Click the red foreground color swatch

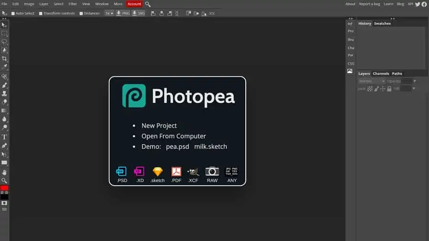point(4,188)
